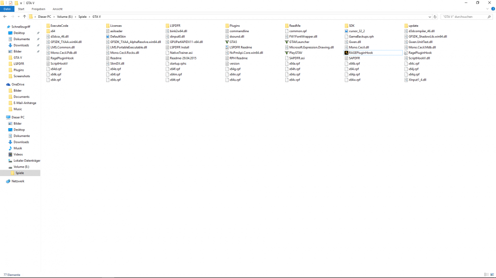This screenshot has height=278, width=496.
Task: Open Netzwerk in the navigation pane
Action: click(18, 182)
